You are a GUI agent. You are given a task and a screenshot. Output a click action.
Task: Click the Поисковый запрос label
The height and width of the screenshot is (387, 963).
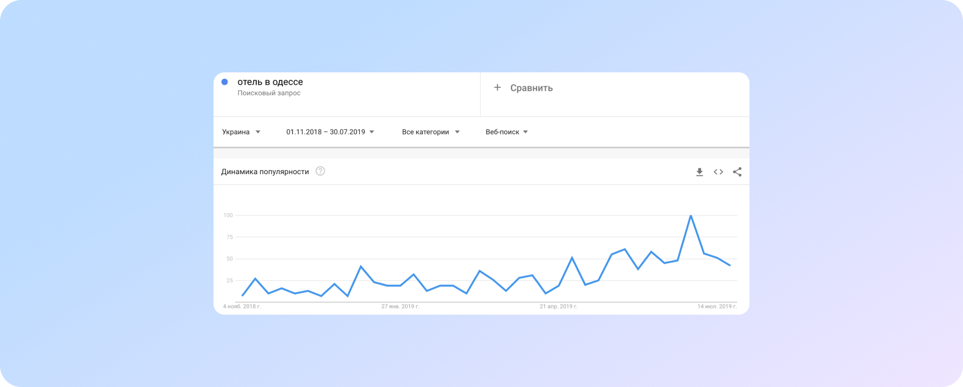pyautogui.click(x=269, y=93)
